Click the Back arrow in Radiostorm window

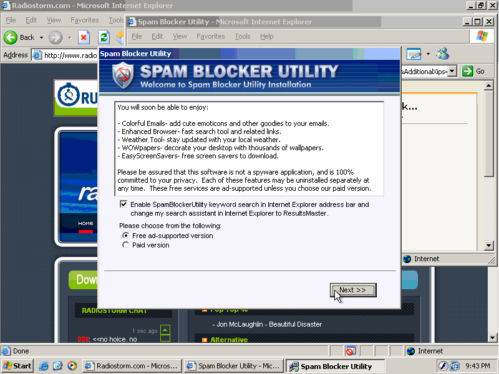pos(11,37)
